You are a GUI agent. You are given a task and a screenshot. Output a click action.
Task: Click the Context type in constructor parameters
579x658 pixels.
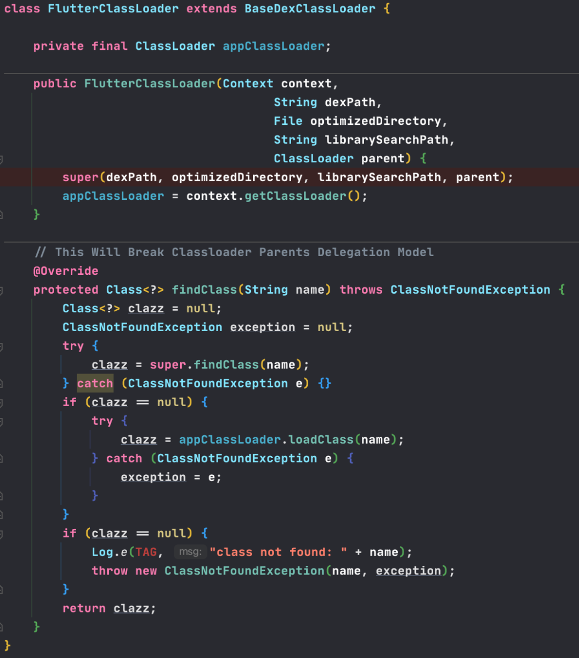coord(248,84)
